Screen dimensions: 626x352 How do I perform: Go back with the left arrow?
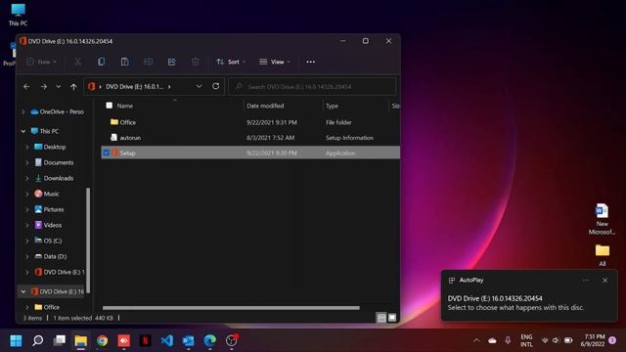click(x=26, y=87)
